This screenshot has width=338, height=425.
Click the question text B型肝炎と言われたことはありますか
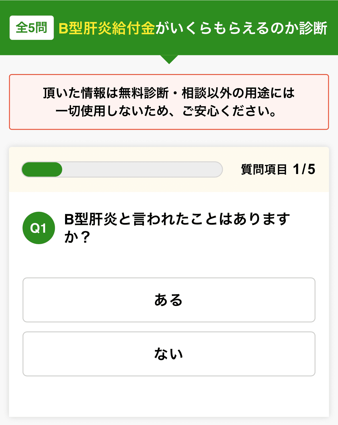pos(177,228)
